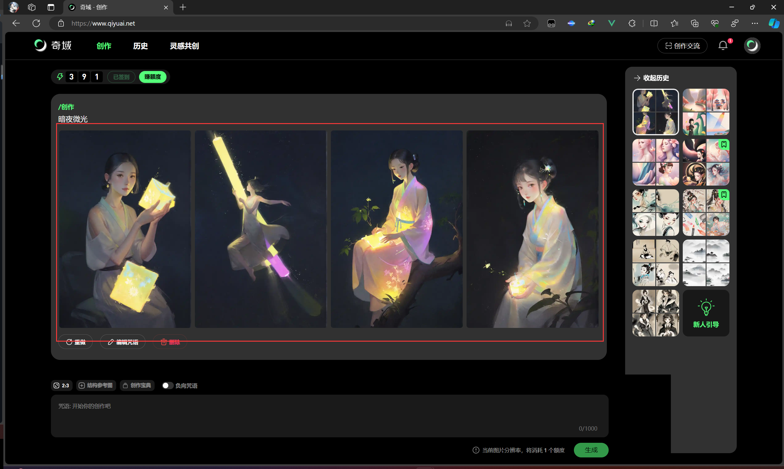The width and height of the screenshot is (784, 469).
Task: View site information lock icon
Action: [61, 23]
